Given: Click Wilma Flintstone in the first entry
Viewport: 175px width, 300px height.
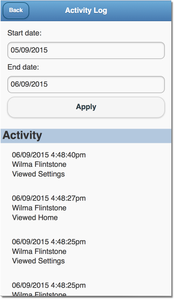Looking at the screenshot, I should [39, 165].
